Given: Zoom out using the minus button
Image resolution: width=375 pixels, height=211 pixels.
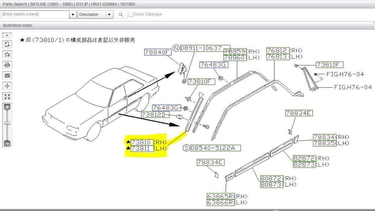Looking at the screenshot, I should 7,143.
